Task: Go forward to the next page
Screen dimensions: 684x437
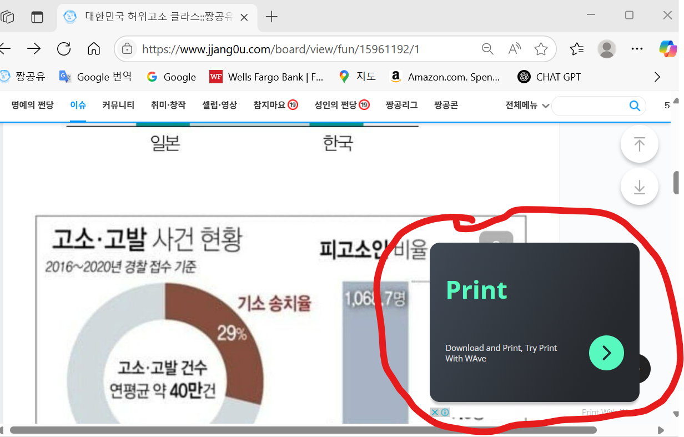Action: (x=34, y=49)
